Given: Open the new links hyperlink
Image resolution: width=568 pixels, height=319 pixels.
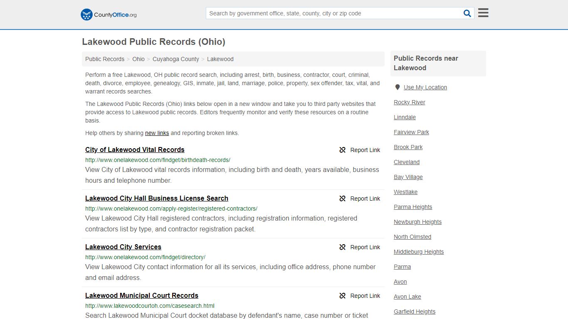Looking at the screenshot, I should pos(157,133).
